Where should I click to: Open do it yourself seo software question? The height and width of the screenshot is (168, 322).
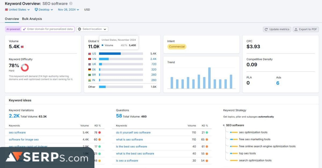coord(133,132)
